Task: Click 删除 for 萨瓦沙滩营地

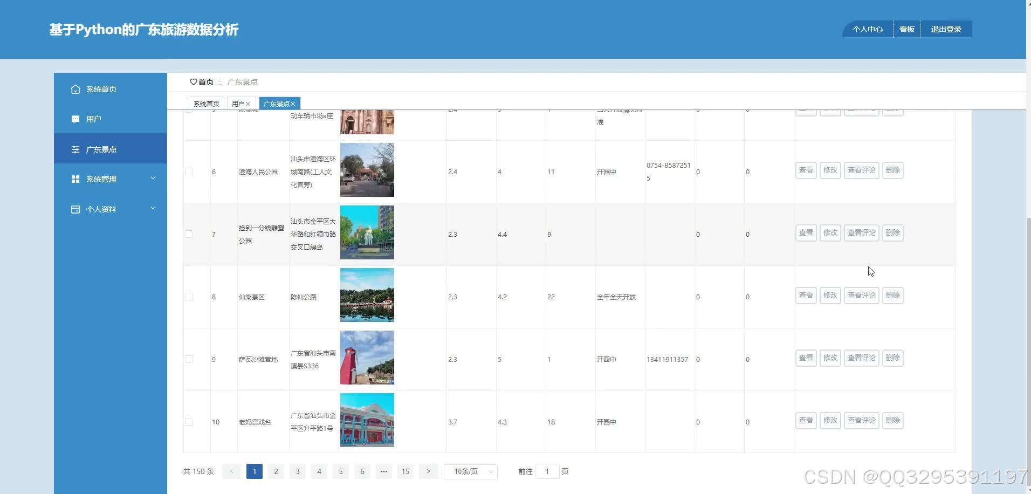Action: coord(893,358)
